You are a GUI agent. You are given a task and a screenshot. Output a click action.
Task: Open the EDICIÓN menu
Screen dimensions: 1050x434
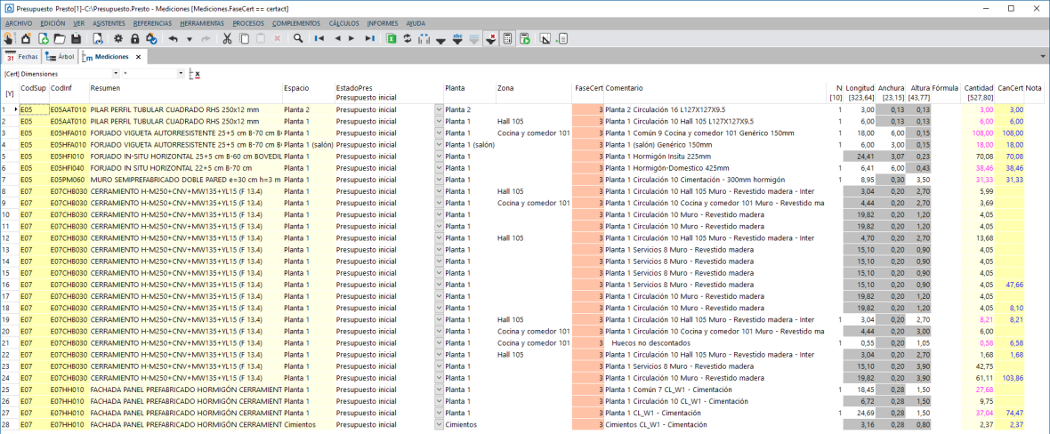point(52,23)
